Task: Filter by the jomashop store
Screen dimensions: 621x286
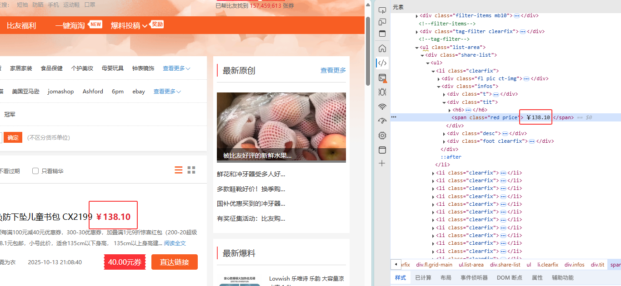Action: pyautogui.click(x=60, y=92)
